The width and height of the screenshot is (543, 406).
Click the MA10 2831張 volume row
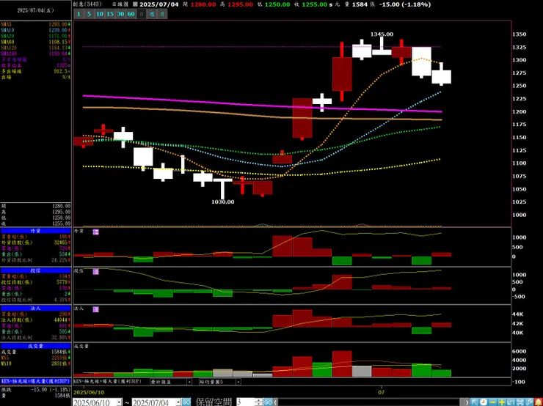[36, 363]
